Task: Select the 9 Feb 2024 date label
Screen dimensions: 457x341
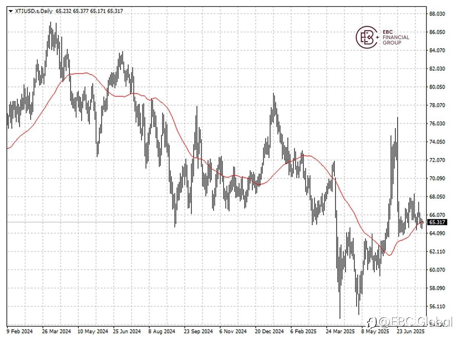Action: point(19,331)
